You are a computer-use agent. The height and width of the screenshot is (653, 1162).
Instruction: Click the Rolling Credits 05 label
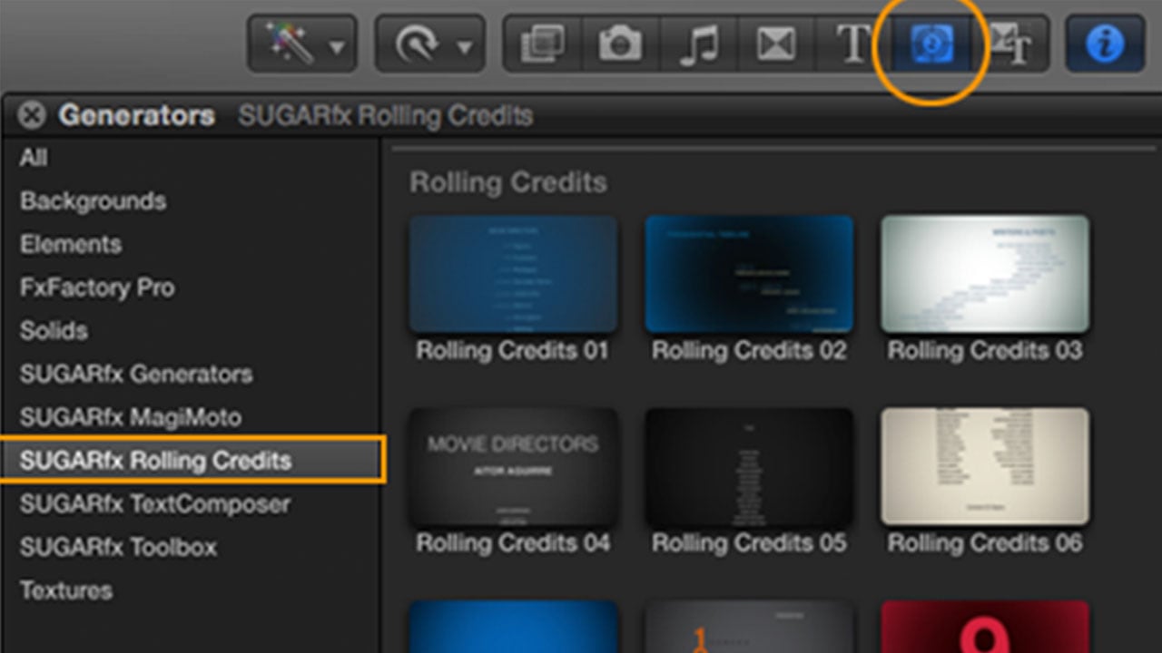point(749,543)
